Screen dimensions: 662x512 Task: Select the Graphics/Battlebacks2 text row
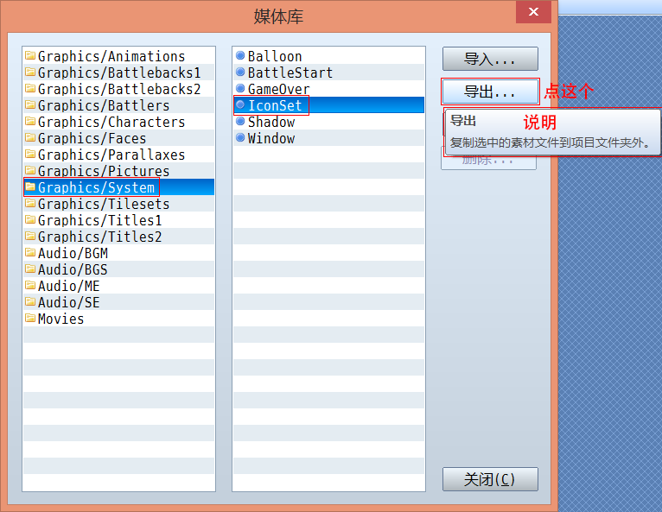click(x=119, y=89)
